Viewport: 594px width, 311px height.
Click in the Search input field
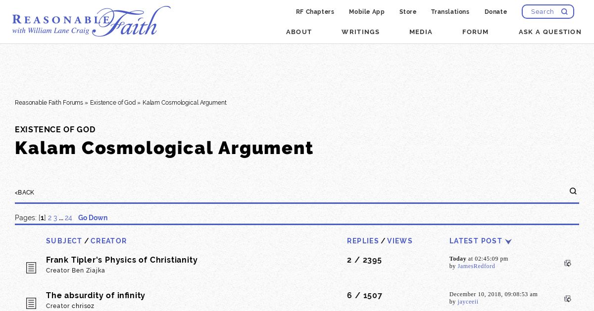[542, 11]
